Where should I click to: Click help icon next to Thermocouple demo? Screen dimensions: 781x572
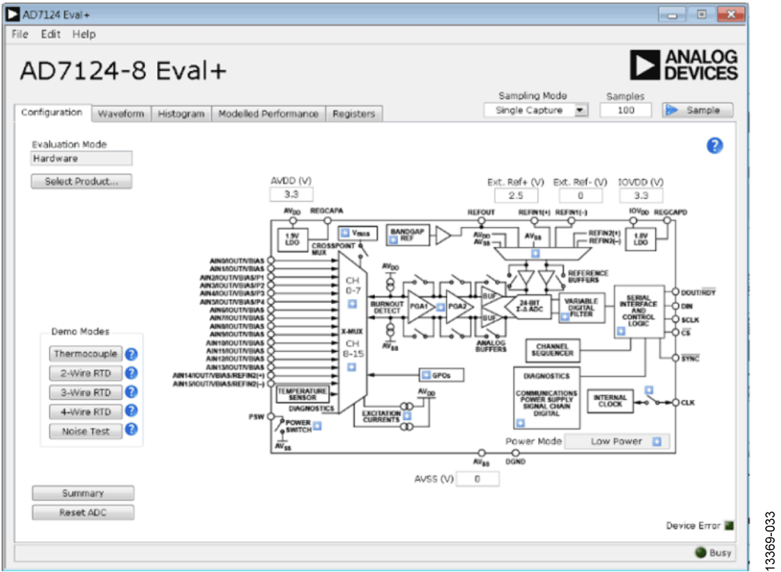click(131, 354)
